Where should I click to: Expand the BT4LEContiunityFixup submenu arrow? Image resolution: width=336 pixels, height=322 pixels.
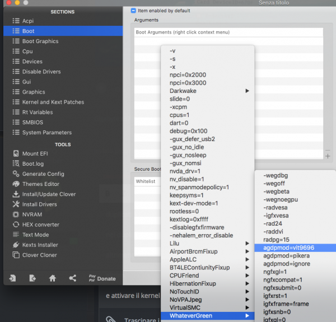pos(247,267)
